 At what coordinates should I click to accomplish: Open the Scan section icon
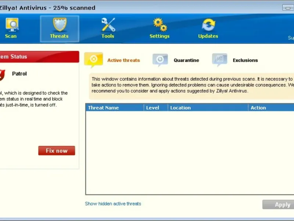click(12, 25)
